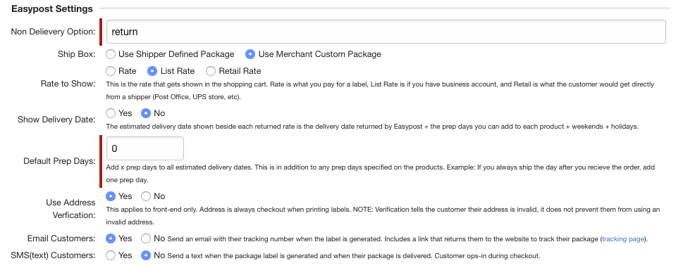Select the Retail Rate option

pos(211,71)
